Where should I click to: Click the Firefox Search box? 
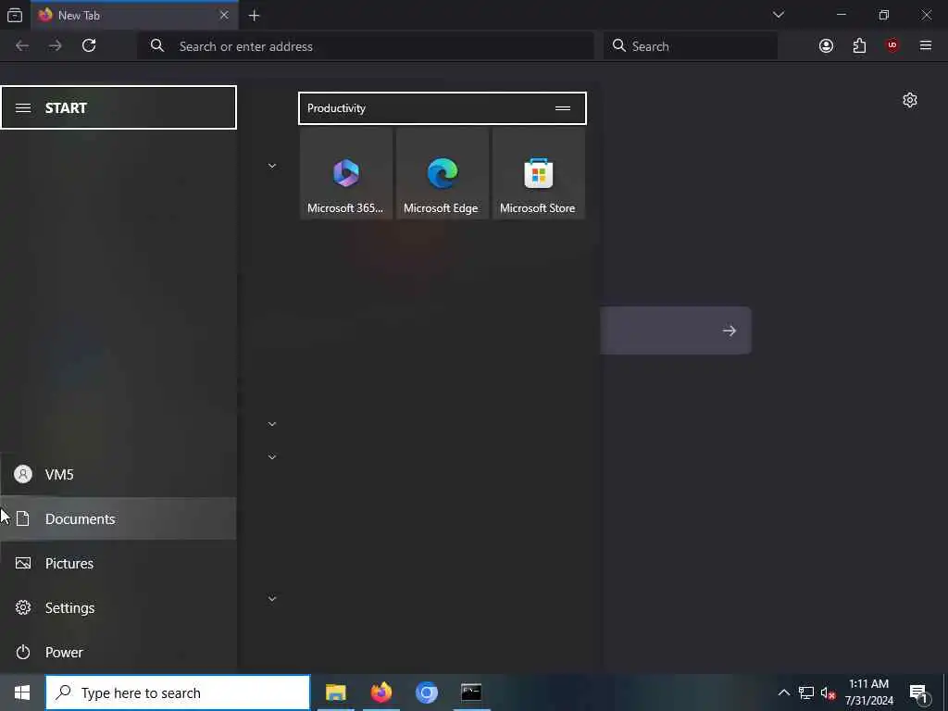tap(691, 46)
